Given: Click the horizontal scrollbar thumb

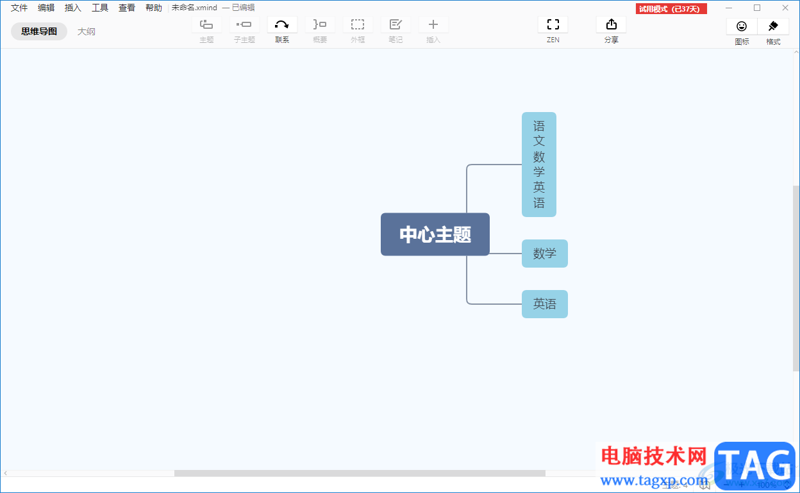Looking at the screenshot, I should pyautogui.click(x=360, y=473).
